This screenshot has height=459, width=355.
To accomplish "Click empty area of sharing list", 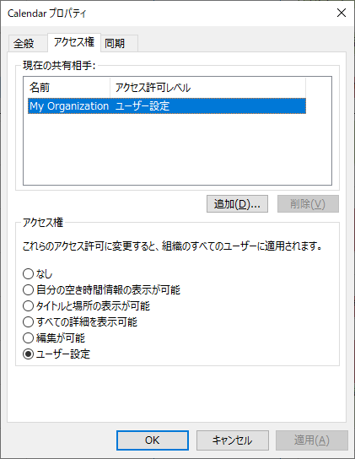I will click(x=177, y=149).
